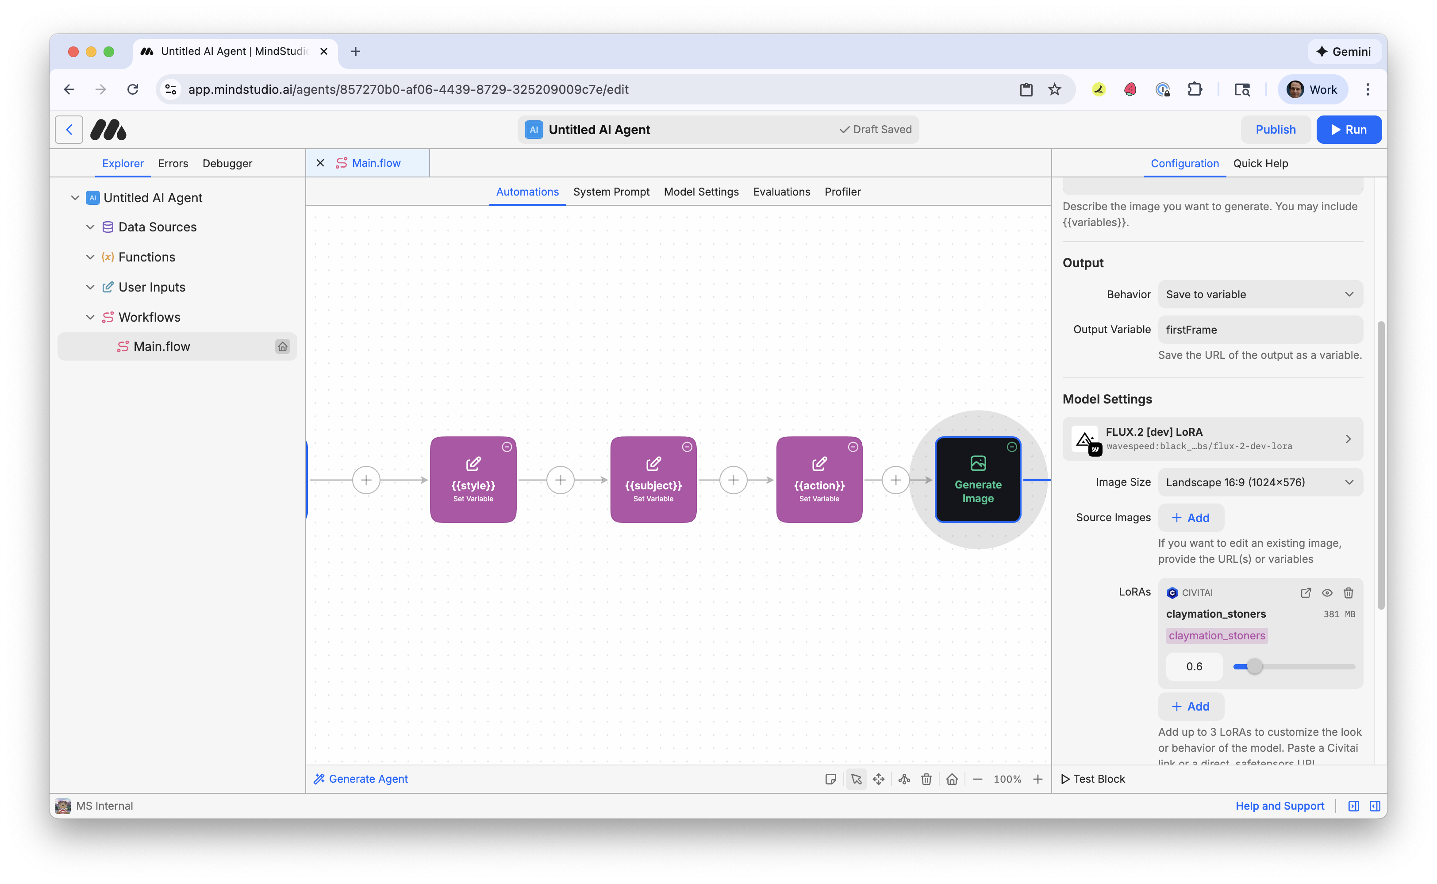1437x884 pixels.
Task: Click the trash icon in the canvas toolbar
Action: point(926,779)
